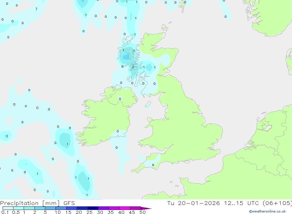Click the '(06+105)' forecast run text
292x214 pixels.
[x=277, y=203]
